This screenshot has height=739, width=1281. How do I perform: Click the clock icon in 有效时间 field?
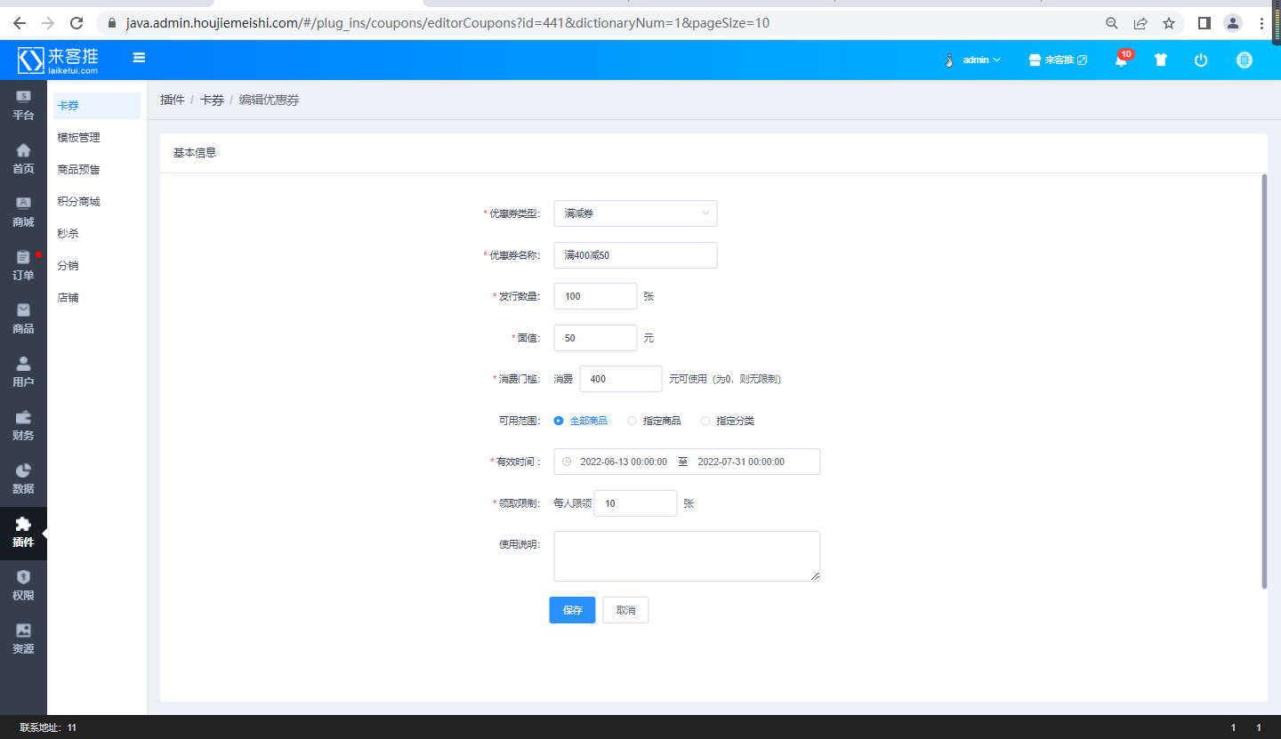click(567, 462)
